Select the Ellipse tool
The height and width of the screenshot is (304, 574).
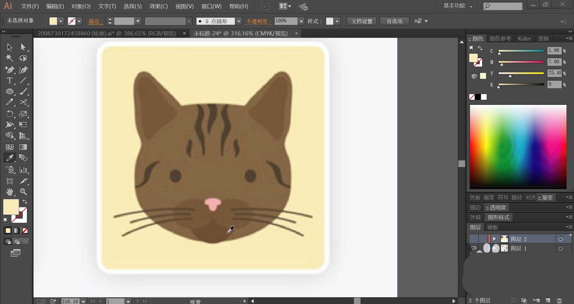(10, 92)
